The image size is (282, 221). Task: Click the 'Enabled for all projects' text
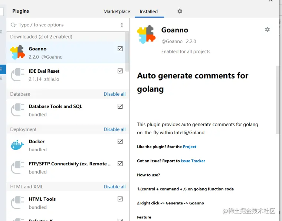pyautogui.click(x=186, y=52)
